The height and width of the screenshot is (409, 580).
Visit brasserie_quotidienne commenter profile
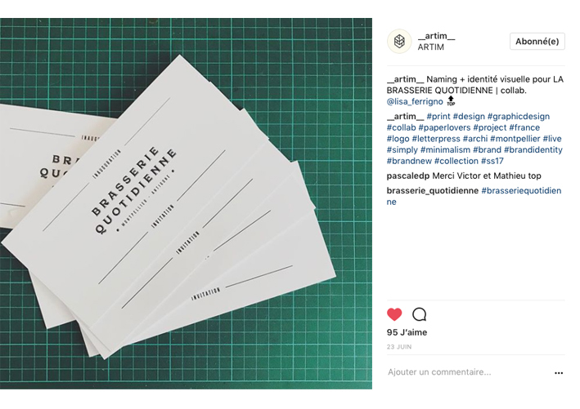coord(433,191)
